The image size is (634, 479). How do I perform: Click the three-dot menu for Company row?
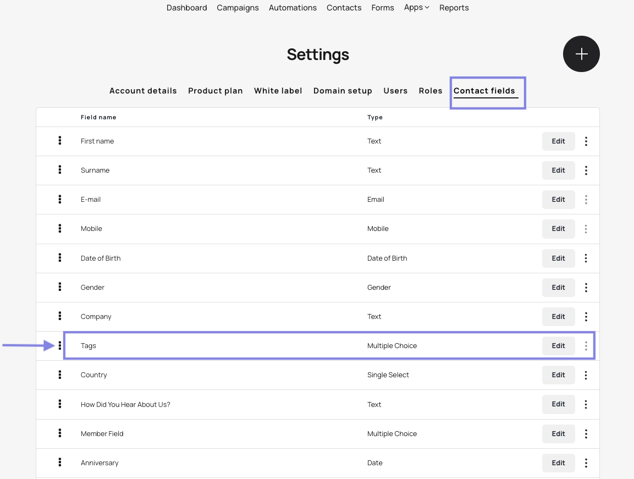(586, 317)
